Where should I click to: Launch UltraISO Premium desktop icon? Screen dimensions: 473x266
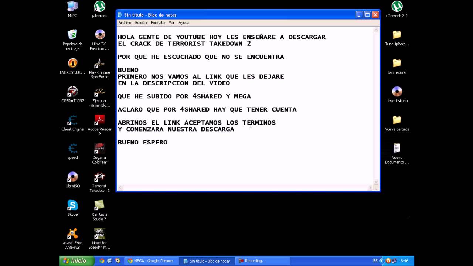[99, 40]
